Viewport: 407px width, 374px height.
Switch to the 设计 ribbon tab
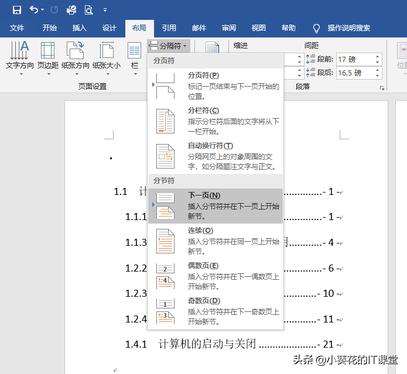point(110,28)
